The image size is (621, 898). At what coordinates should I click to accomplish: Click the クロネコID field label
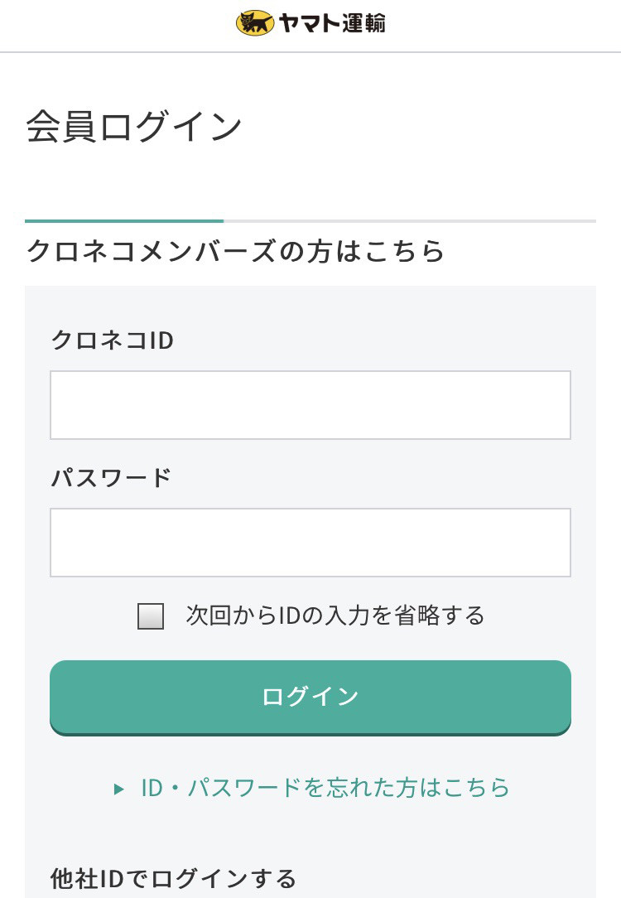coord(112,340)
